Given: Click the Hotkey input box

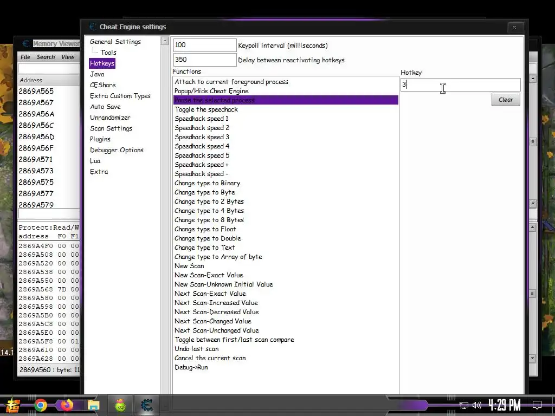Looking at the screenshot, I should pyautogui.click(x=460, y=85).
